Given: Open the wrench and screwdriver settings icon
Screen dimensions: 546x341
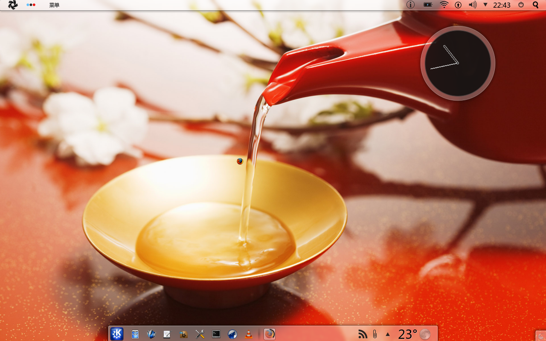Looking at the screenshot, I should 200,334.
